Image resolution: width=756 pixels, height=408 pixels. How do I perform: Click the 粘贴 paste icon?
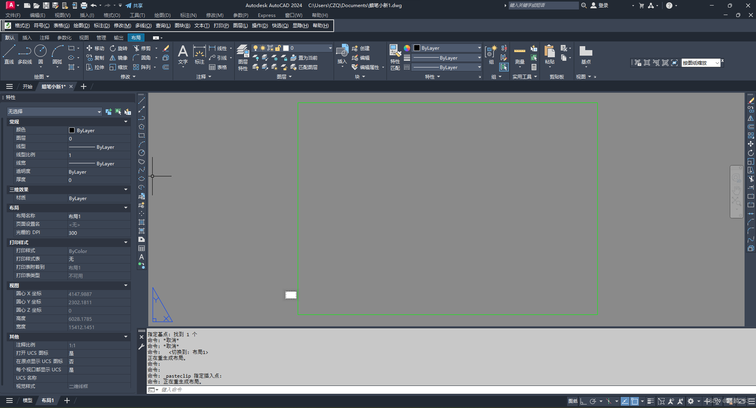tap(549, 54)
